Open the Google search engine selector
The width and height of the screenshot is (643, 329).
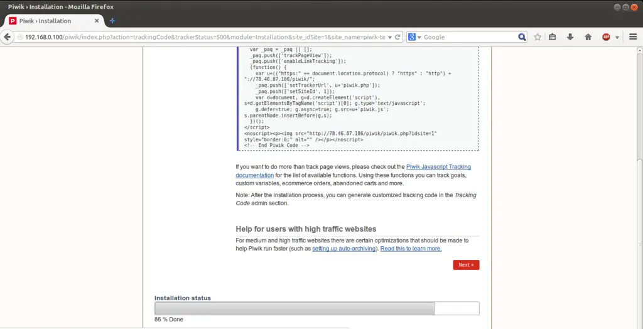tap(415, 37)
